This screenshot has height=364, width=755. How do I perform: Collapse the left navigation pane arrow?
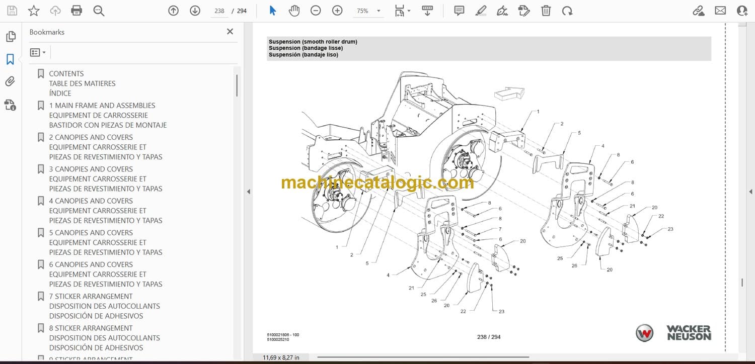248,192
